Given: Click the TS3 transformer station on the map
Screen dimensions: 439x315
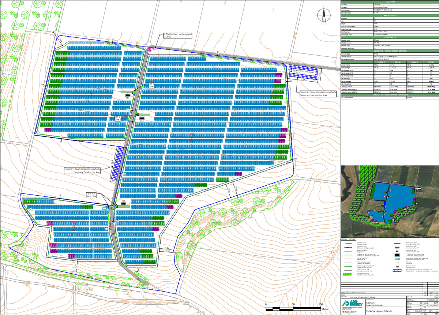Looking at the screenshot, I should click(124, 204).
